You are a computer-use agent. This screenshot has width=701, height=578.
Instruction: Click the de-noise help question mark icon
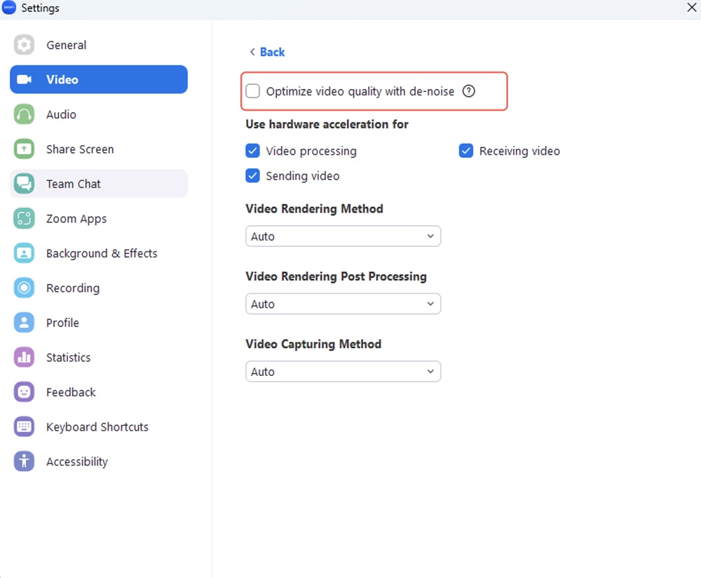(468, 91)
